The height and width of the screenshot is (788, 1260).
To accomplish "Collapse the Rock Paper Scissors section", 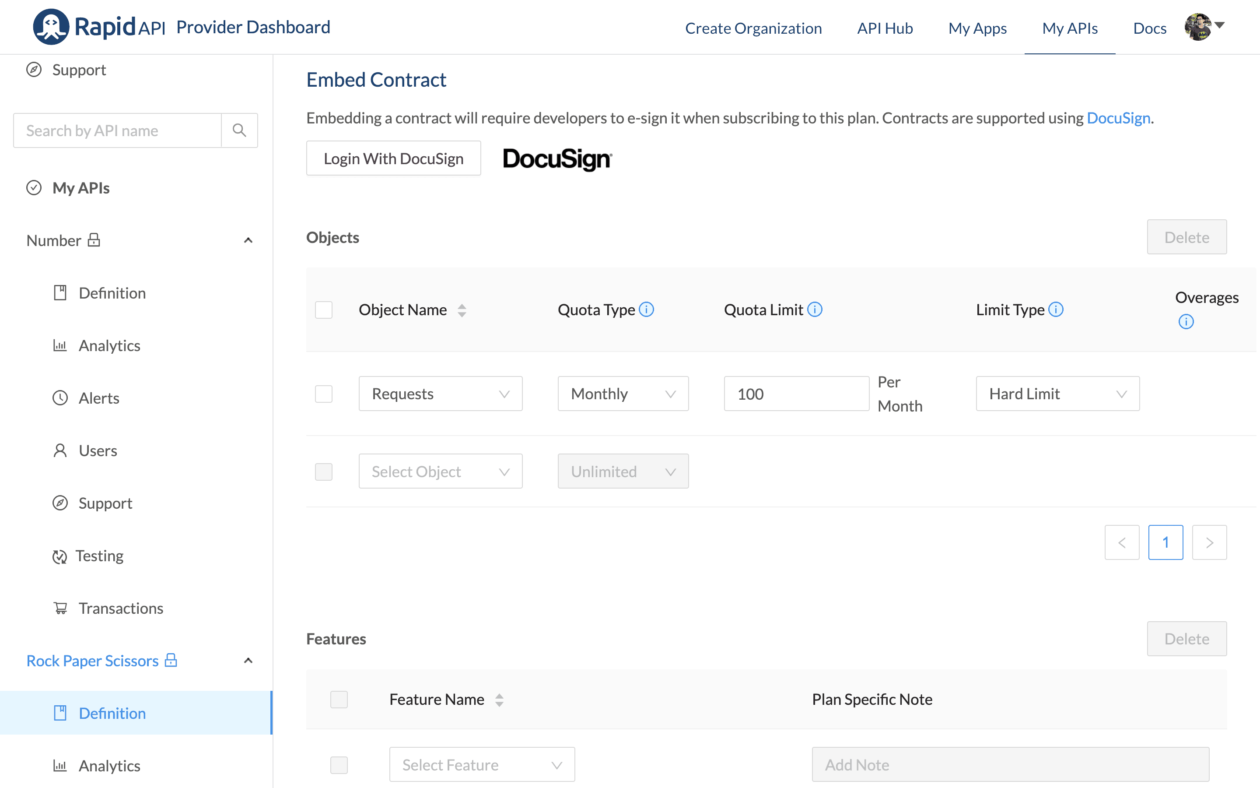I will 248,661.
